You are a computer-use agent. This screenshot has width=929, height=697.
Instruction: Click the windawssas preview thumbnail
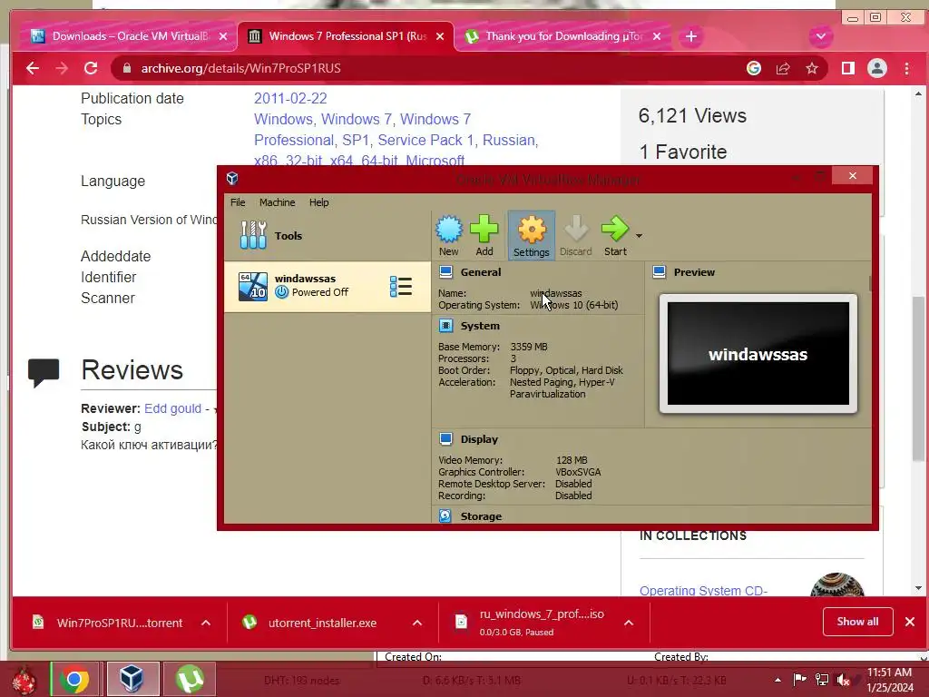758,354
